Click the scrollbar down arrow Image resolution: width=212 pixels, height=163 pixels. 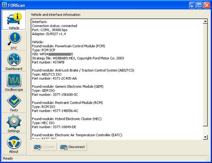(x=205, y=137)
